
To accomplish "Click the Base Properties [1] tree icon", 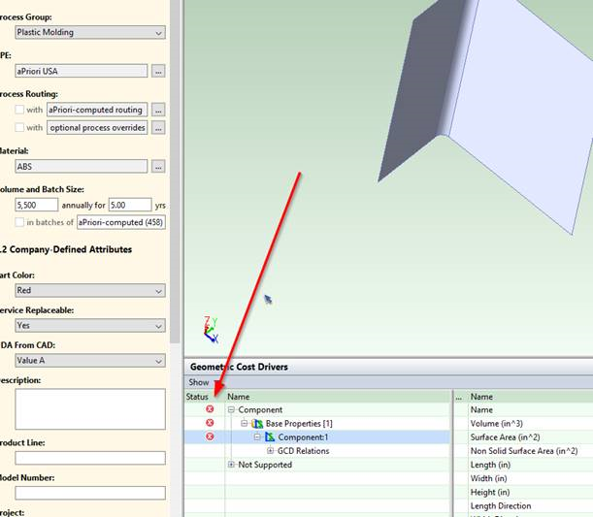I will [x=257, y=424].
